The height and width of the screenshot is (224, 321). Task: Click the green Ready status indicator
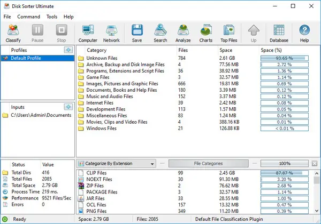click(x=5, y=219)
